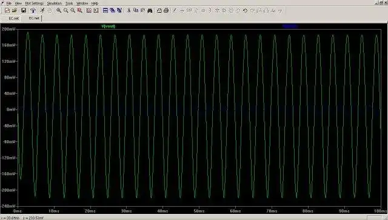Click the 10ms time axis label
The width and height of the screenshot is (388, 220).
[54, 211]
